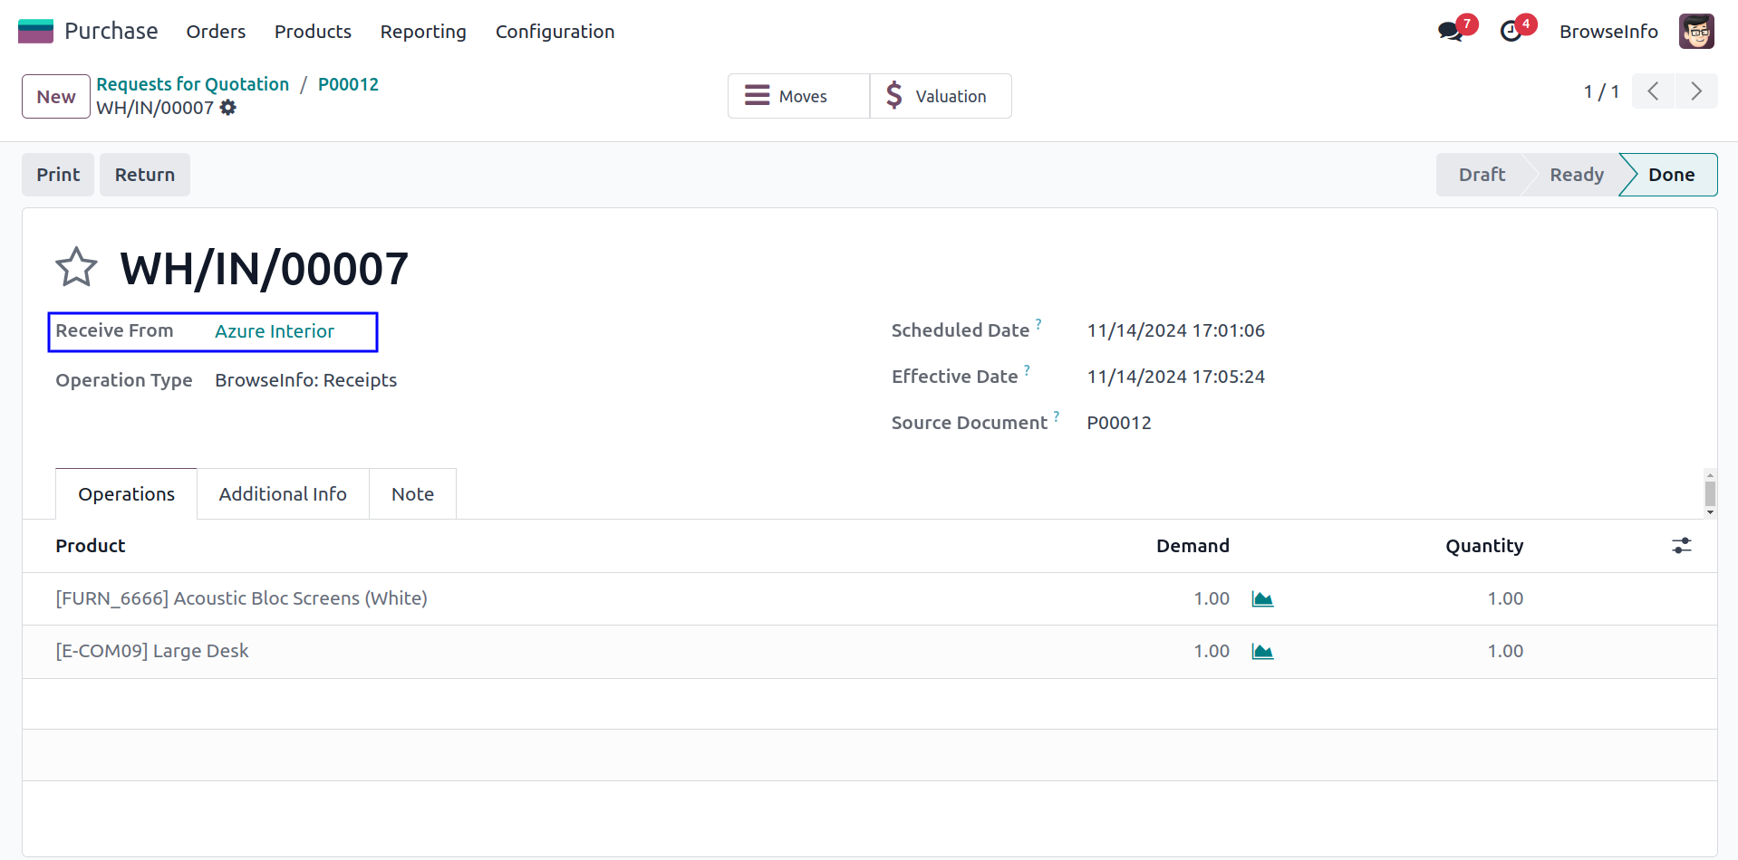Image resolution: width=1738 pixels, height=860 pixels.
Task: Switch to the Additional Info tab
Action: (x=283, y=494)
